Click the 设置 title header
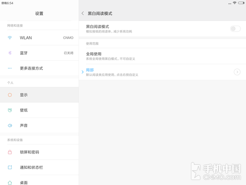246x185 pixels. tap(39, 13)
